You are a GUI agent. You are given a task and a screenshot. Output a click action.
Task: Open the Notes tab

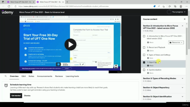click(31, 76)
